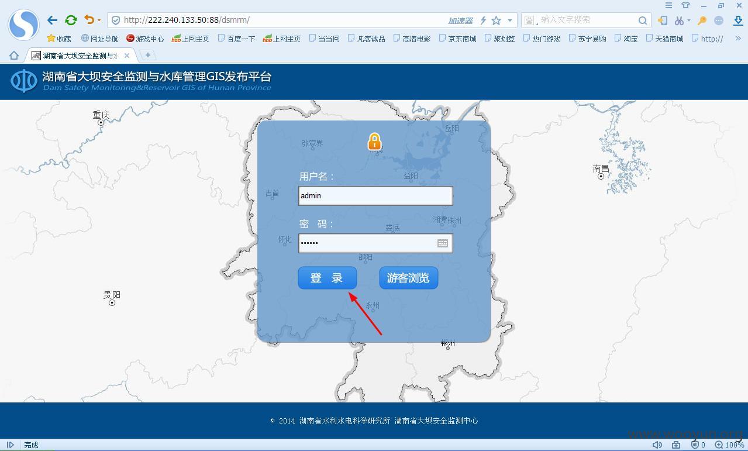Click the 完成 status text

coord(31,445)
